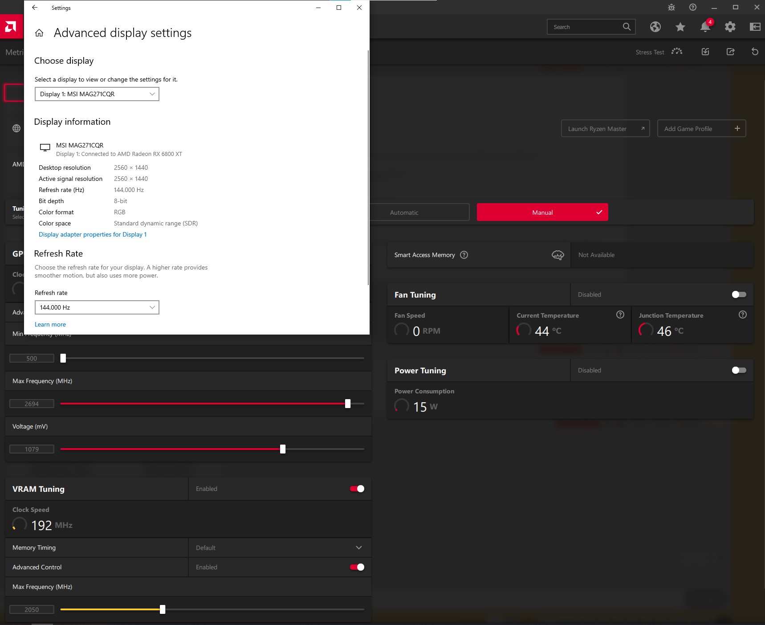Toggle the sidebar panel icon
Viewport: 765px width, 625px height.
pos(755,27)
